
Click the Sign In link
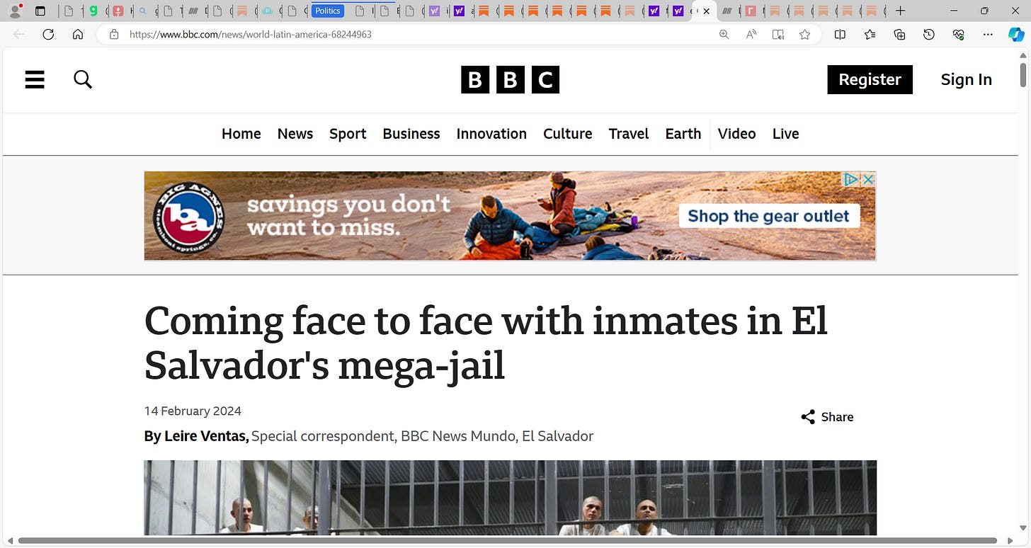tap(966, 79)
